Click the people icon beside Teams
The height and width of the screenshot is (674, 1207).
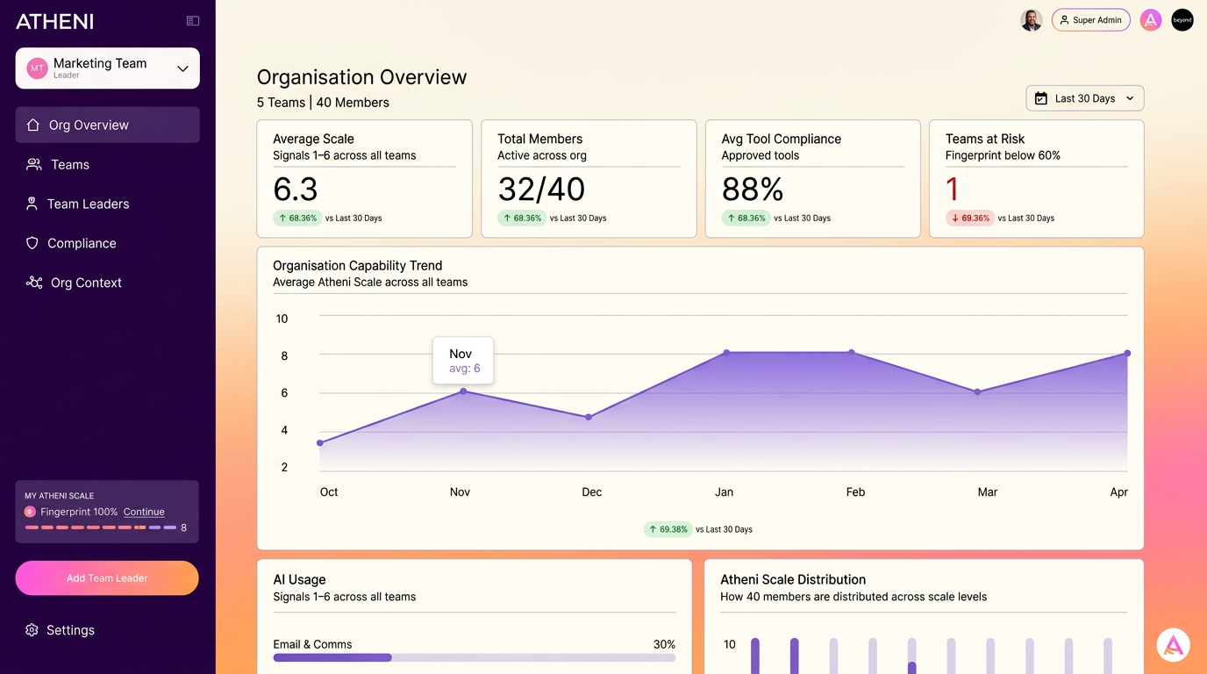[x=34, y=164]
